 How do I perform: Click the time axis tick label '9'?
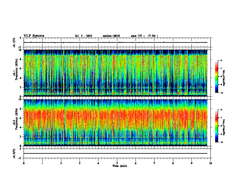tap(192, 163)
